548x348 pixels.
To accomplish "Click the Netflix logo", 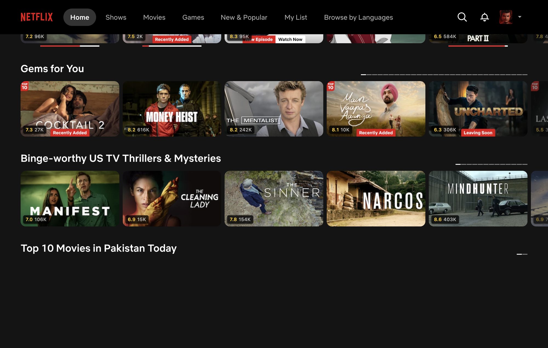I will pos(37,17).
